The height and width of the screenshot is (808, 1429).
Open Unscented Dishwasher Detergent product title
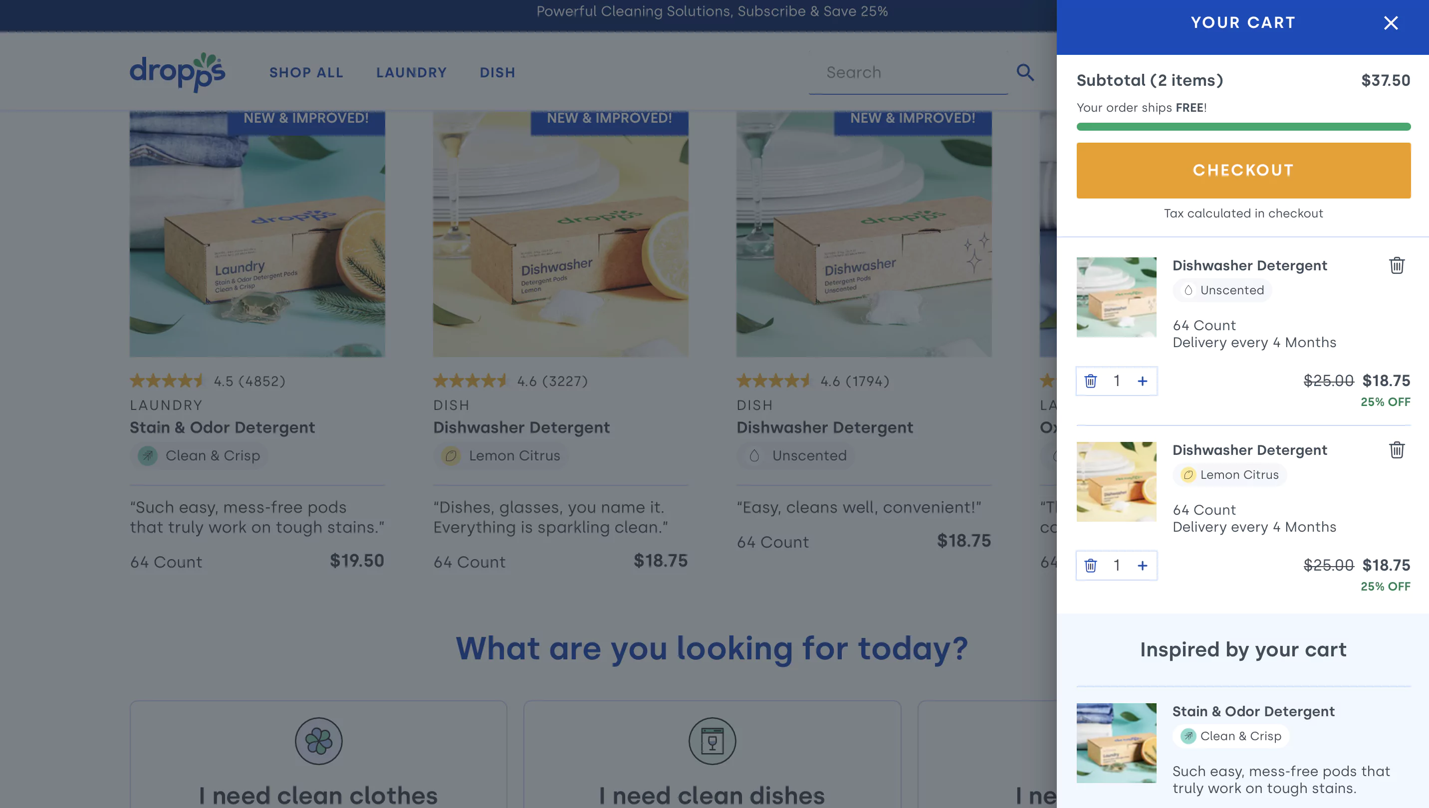[x=824, y=428]
